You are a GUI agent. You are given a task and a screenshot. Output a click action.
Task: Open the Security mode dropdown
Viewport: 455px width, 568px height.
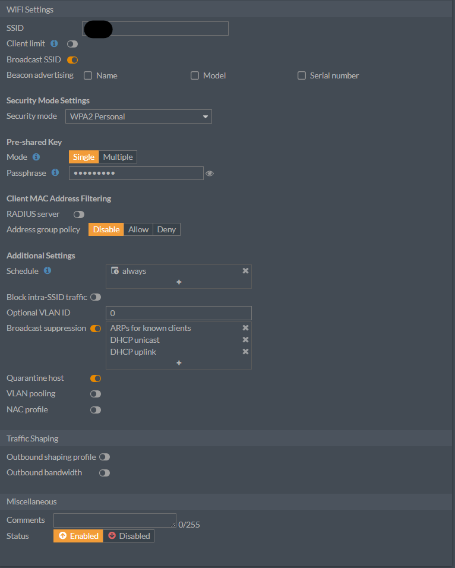coord(138,116)
